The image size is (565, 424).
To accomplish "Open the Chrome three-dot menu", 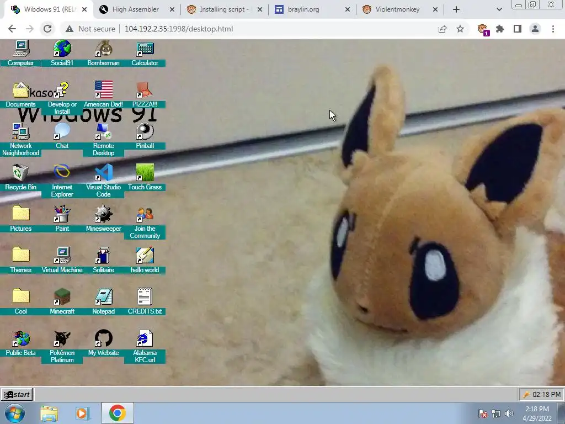I will tap(553, 29).
